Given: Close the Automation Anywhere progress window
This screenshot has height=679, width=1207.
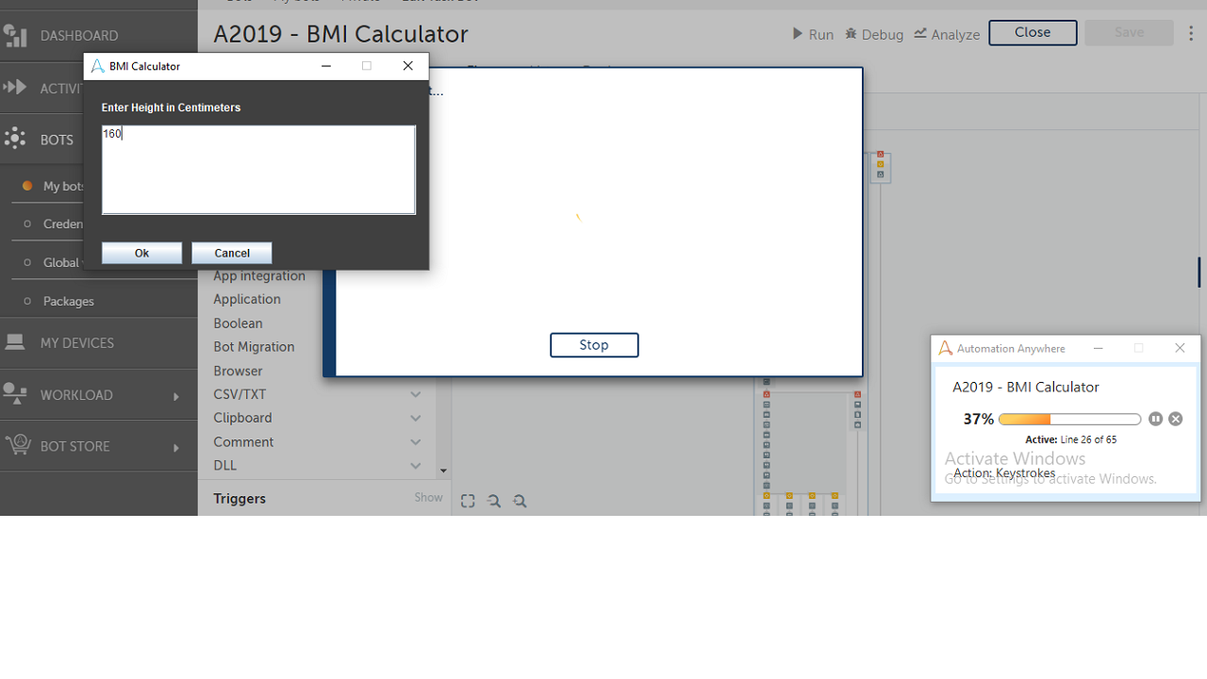Looking at the screenshot, I should coord(1180,348).
